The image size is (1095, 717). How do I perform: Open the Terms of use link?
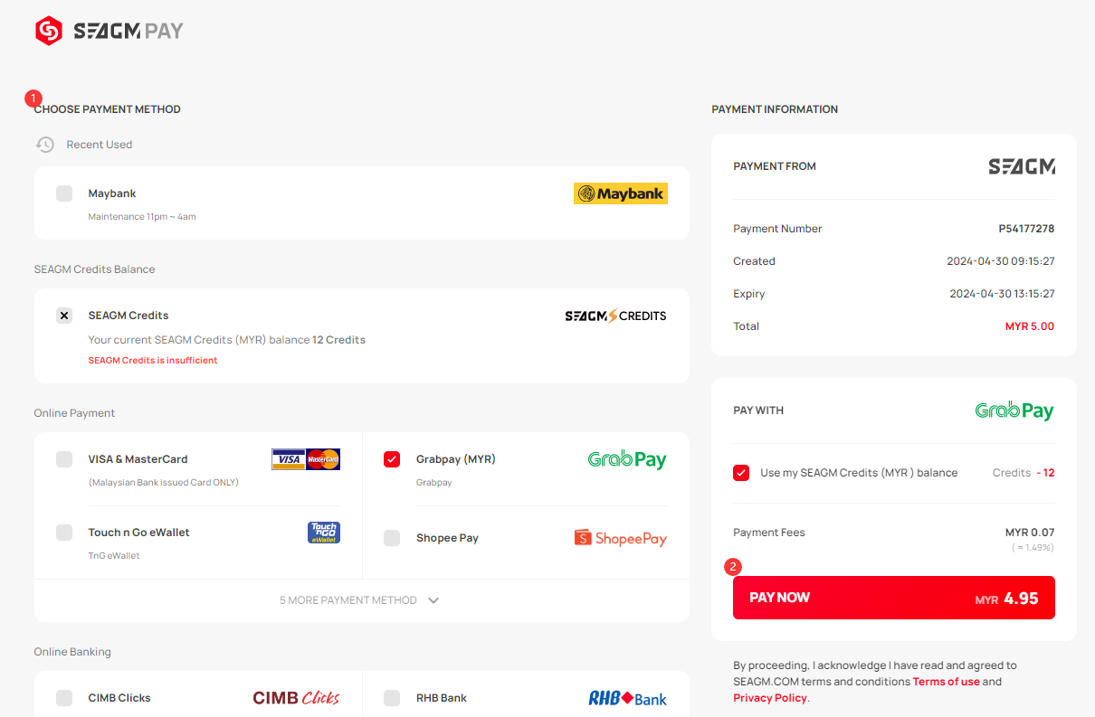(947, 682)
